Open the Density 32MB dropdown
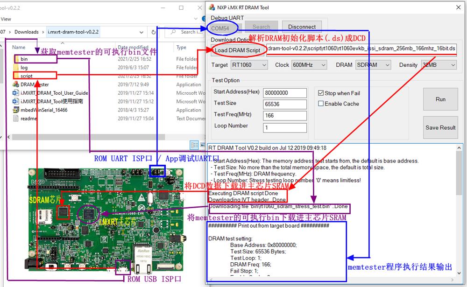The height and width of the screenshot is (287, 467). click(x=439, y=65)
